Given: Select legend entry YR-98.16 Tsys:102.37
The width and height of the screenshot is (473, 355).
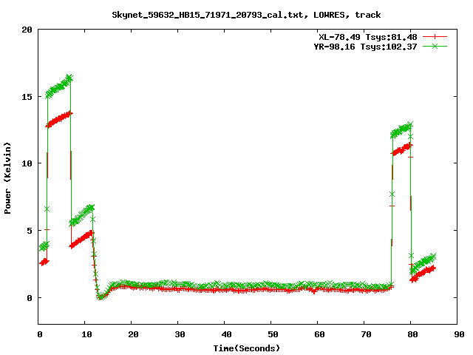Looking at the screenshot, I should (x=365, y=47).
